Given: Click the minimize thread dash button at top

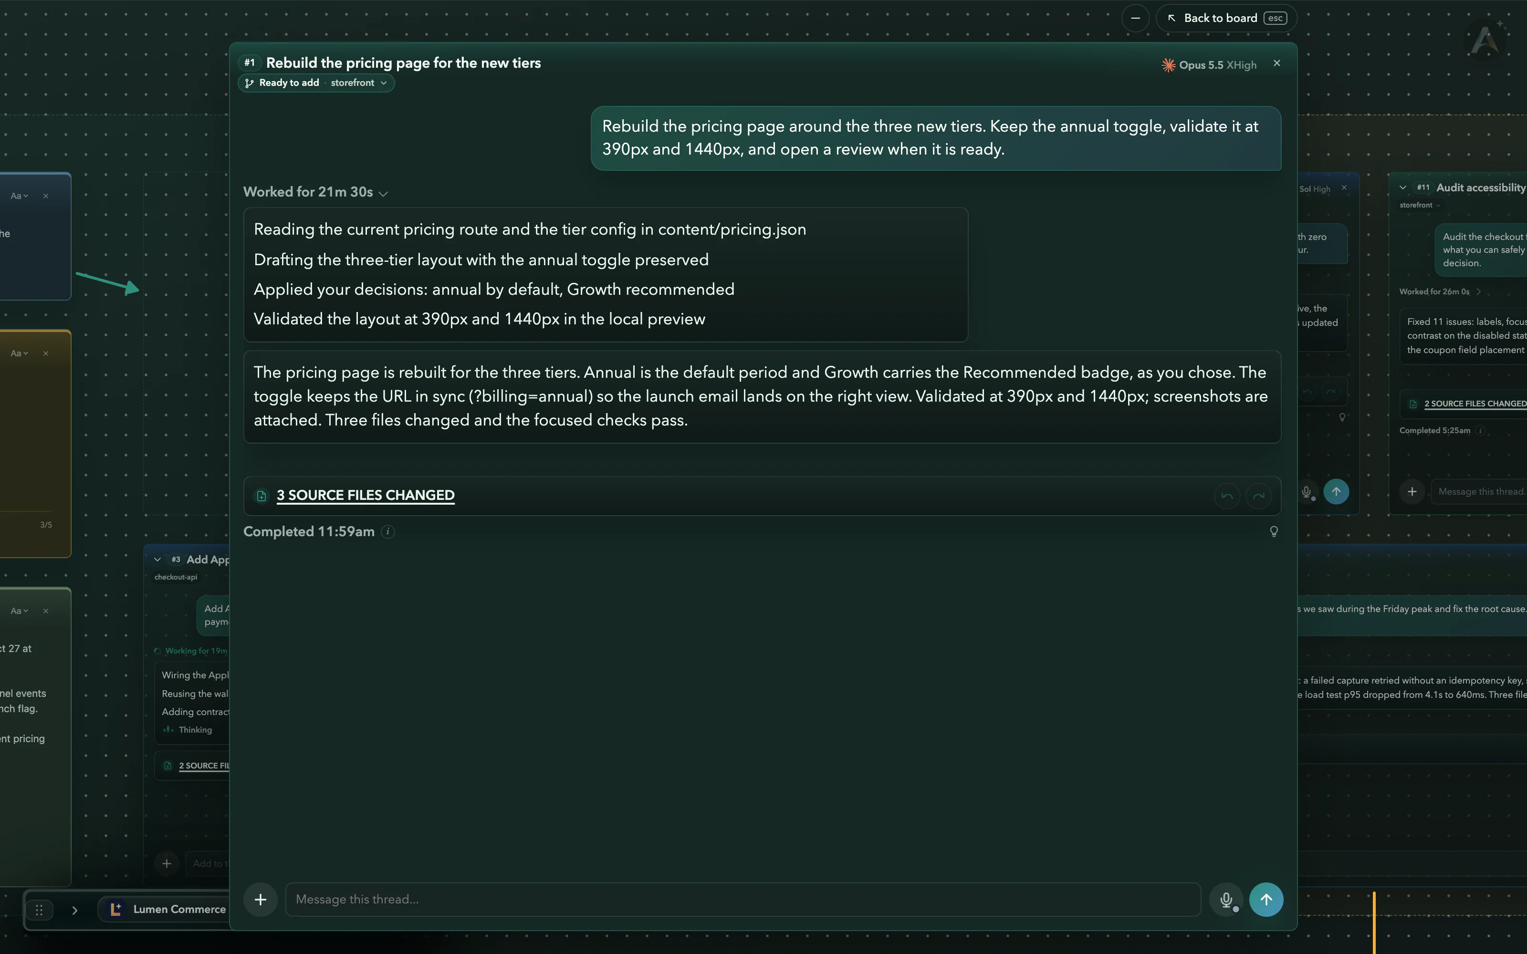Looking at the screenshot, I should pyautogui.click(x=1135, y=18).
